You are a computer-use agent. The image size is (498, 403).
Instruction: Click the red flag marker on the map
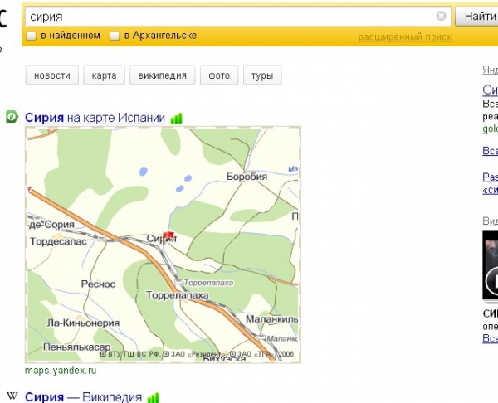pos(168,235)
